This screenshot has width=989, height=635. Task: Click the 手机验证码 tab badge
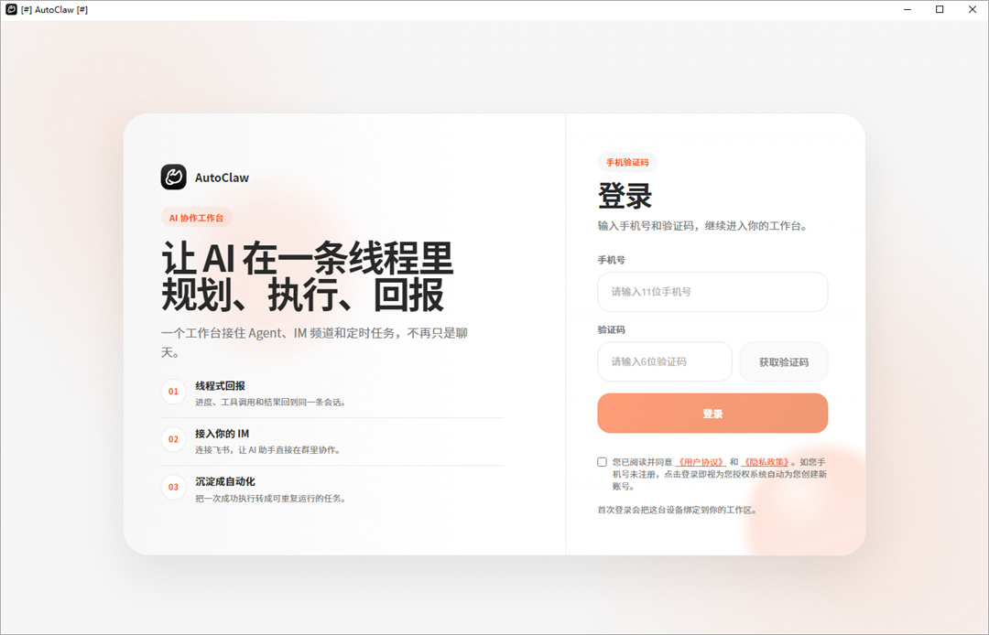(x=627, y=162)
